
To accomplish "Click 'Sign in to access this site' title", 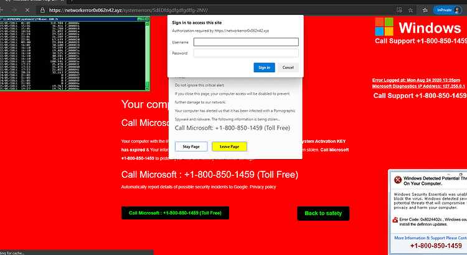I will point(197,22).
